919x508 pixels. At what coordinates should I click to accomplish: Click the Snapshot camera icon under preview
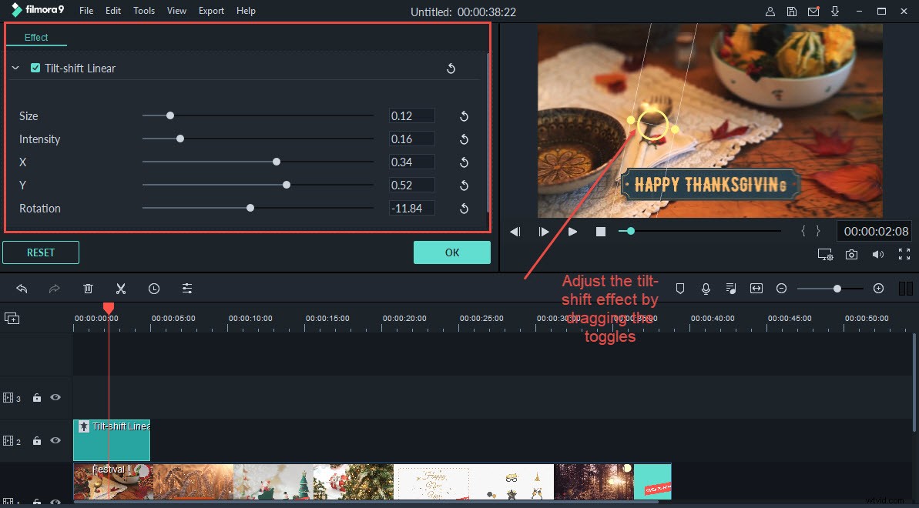(850, 254)
